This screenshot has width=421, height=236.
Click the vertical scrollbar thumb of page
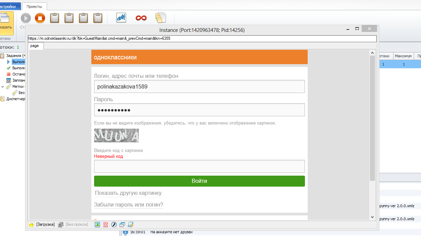pyautogui.click(x=372, y=118)
